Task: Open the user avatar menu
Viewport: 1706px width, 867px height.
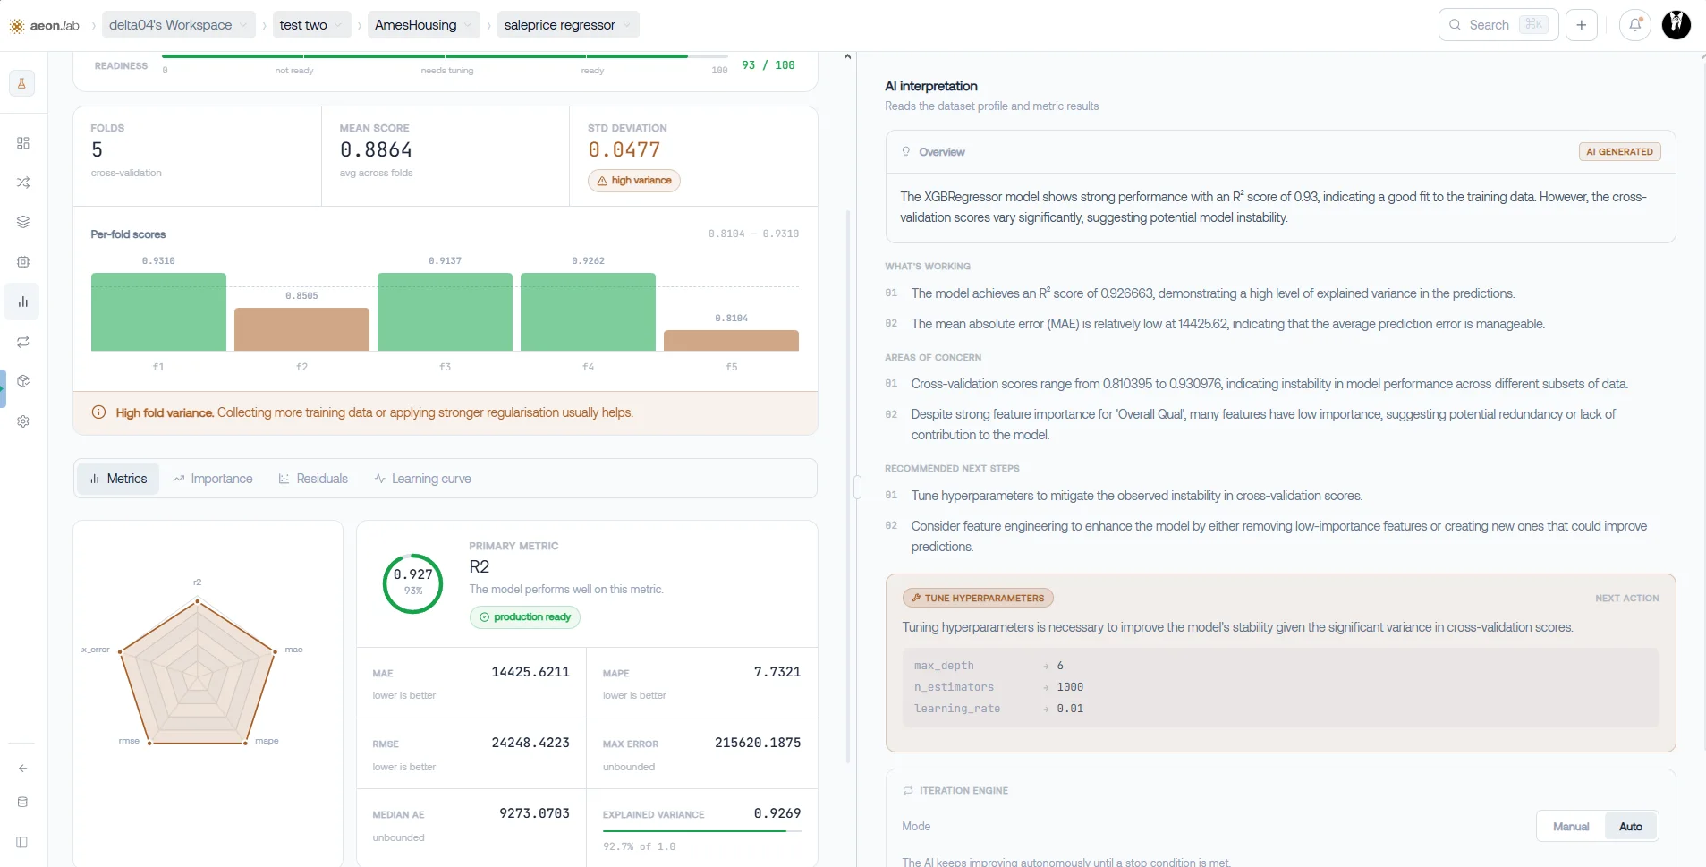Action: coord(1676,25)
